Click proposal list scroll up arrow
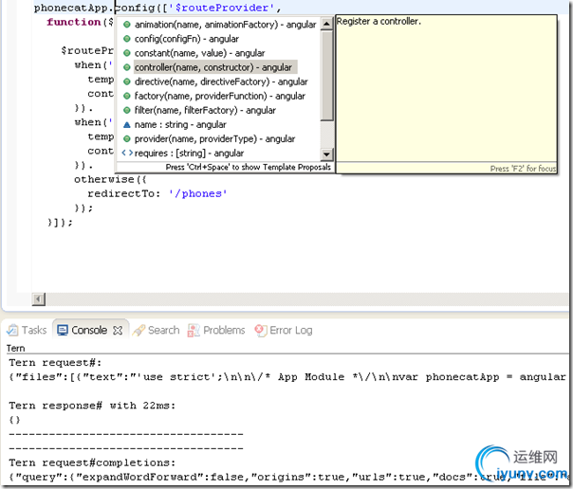 tap(326, 24)
